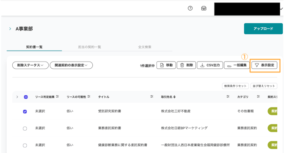Open filter icon for リース判定結果 column
Image resolution: width=284 pixels, height=153 pixels.
tap(57, 97)
